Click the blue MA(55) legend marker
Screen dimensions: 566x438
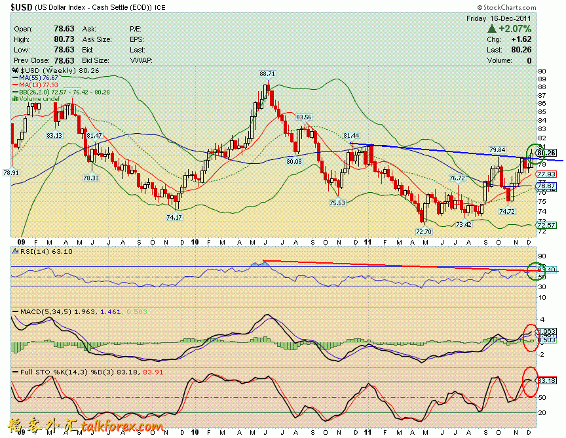tap(16, 77)
